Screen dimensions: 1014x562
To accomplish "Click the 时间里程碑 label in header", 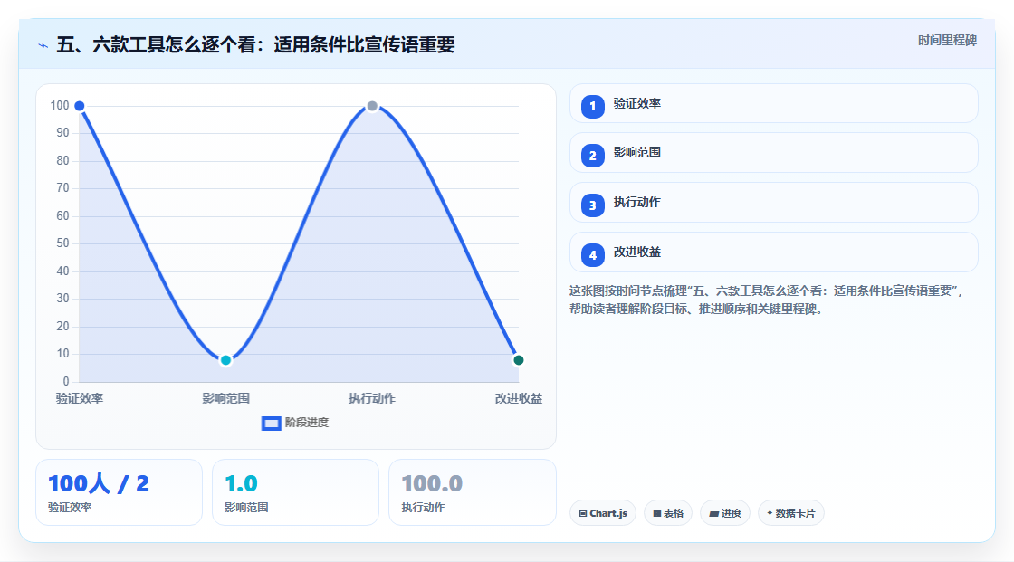I will [947, 41].
